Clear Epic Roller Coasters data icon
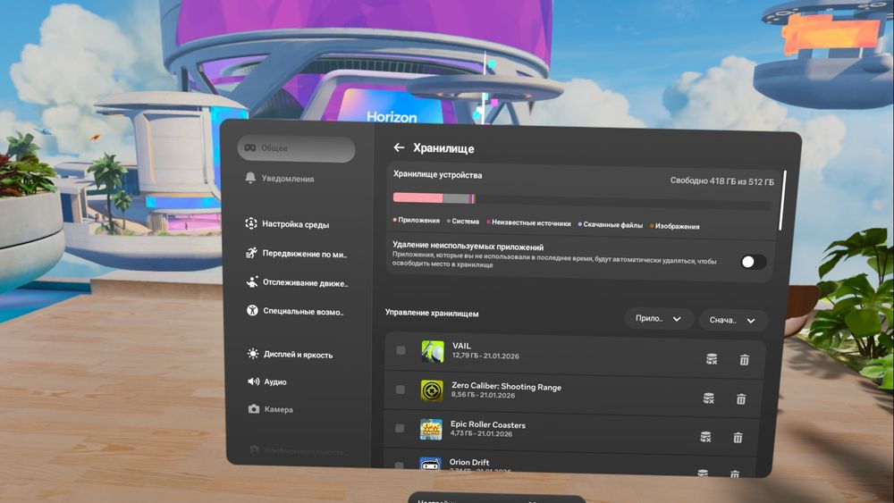 705,437
